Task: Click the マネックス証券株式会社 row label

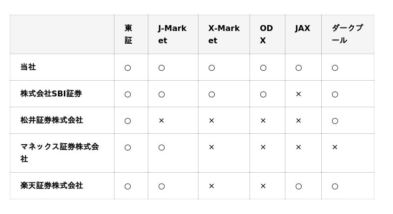Action: (x=59, y=153)
